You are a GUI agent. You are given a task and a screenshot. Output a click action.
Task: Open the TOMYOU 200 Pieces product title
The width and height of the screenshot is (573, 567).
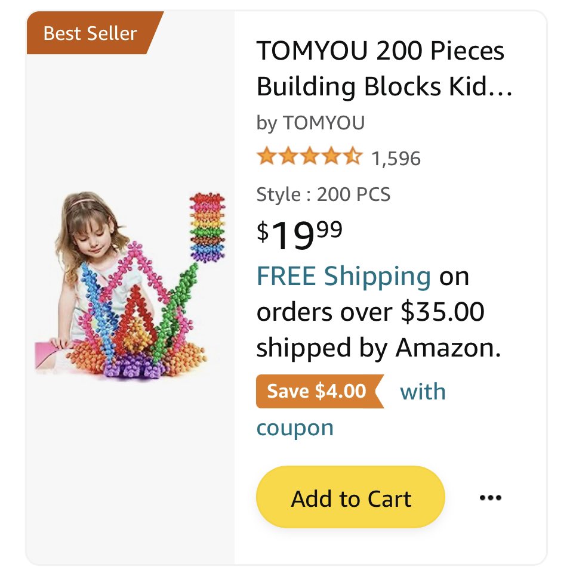pos(380,52)
